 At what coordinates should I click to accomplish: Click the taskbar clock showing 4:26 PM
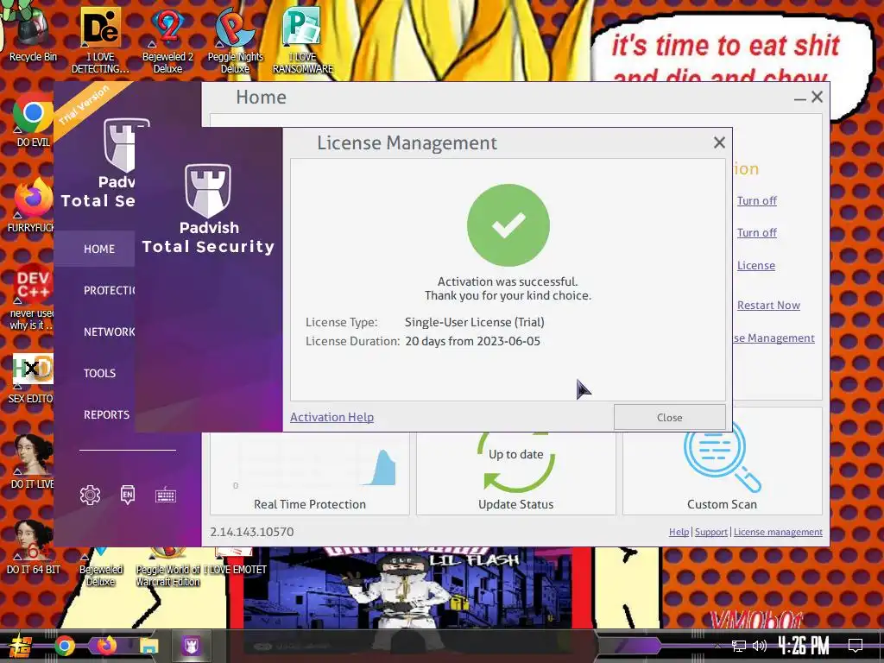pyautogui.click(x=804, y=645)
